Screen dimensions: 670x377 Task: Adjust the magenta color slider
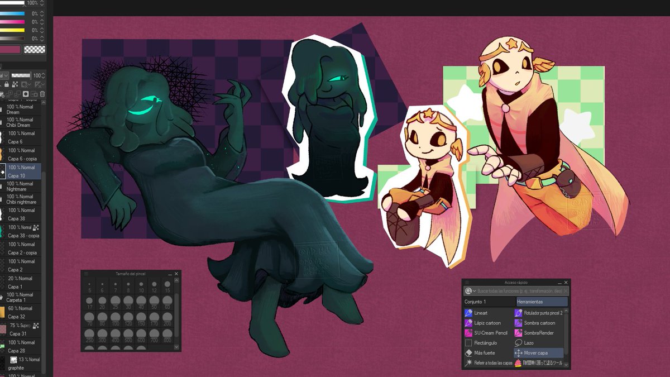click(12, 22)
